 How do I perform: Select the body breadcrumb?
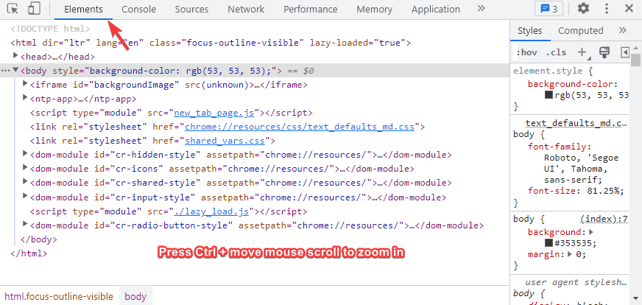click(x=135, y=296)
